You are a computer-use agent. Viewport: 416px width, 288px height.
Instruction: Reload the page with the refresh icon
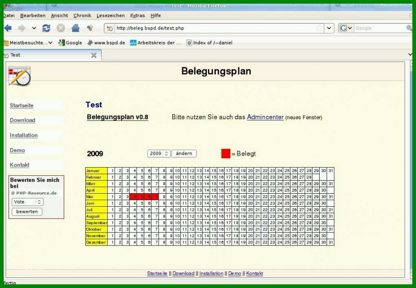pyautogui.click(x=46, y=28)
